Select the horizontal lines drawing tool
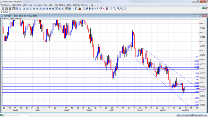 click(x=93, y=9)
